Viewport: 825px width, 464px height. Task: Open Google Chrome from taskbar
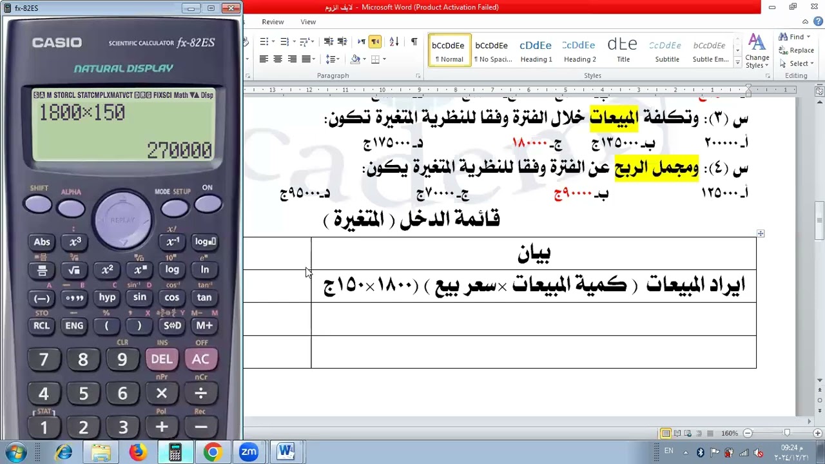pos(212,452)
